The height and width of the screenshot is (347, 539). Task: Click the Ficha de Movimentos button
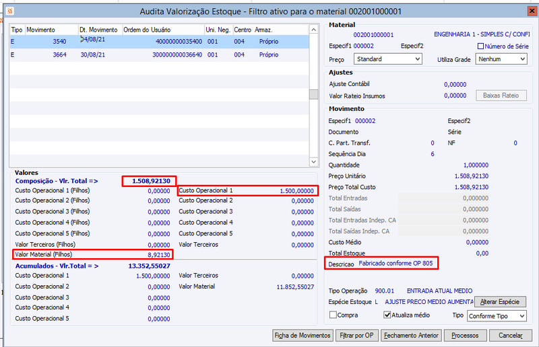[303, 336]
